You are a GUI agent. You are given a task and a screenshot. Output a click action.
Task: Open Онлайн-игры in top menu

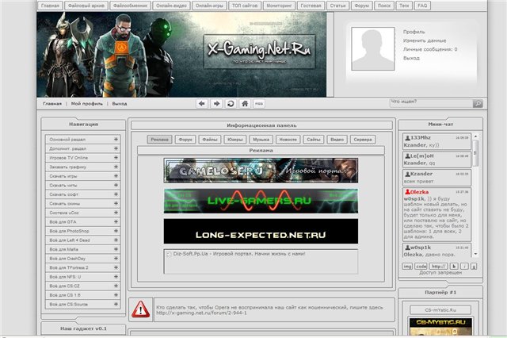tap(209, 6)
